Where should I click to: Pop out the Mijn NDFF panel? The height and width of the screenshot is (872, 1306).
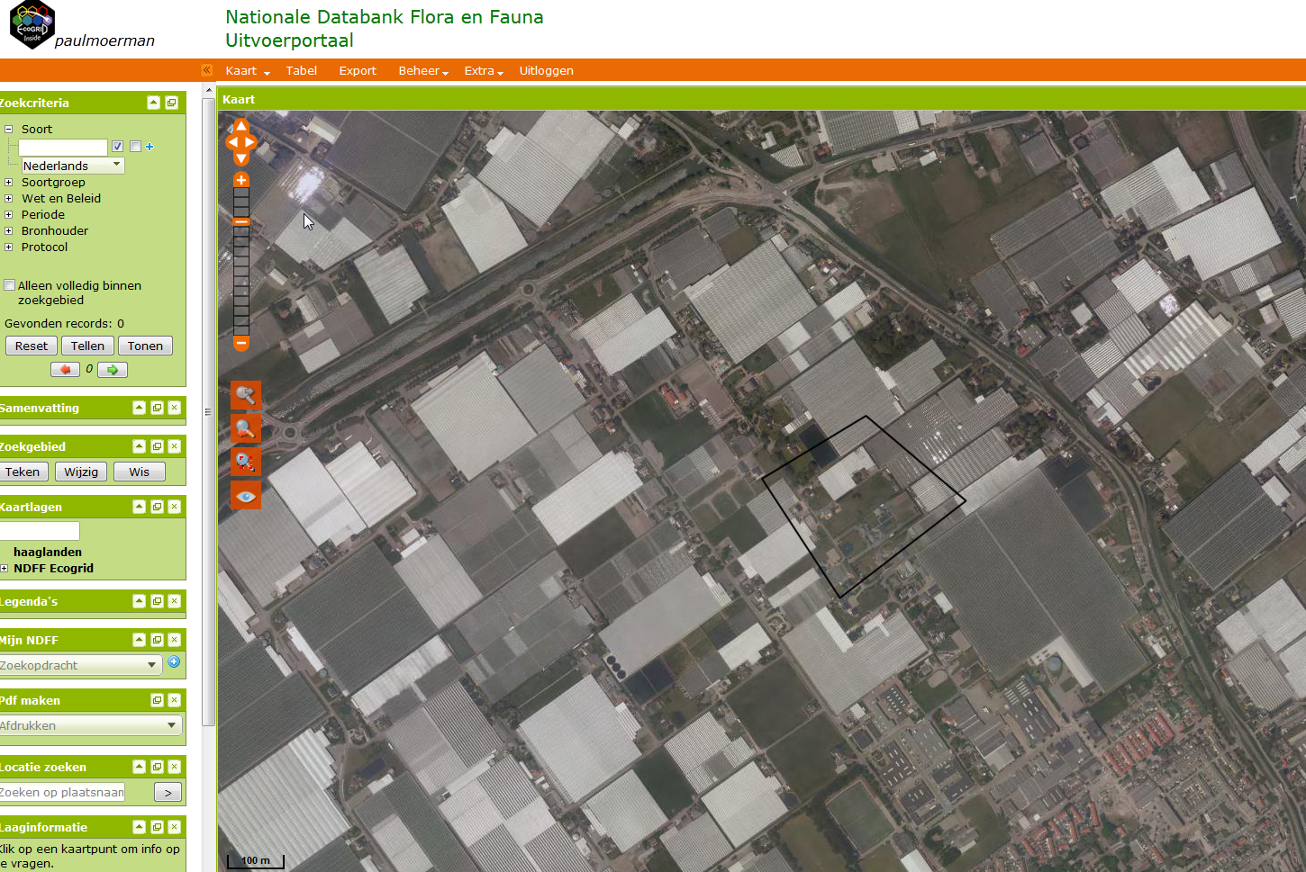coord(157,640)
